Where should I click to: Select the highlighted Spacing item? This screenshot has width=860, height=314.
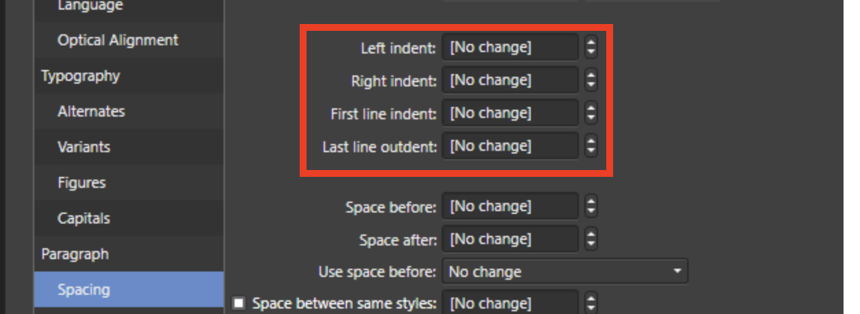click(x=84, y=290)
